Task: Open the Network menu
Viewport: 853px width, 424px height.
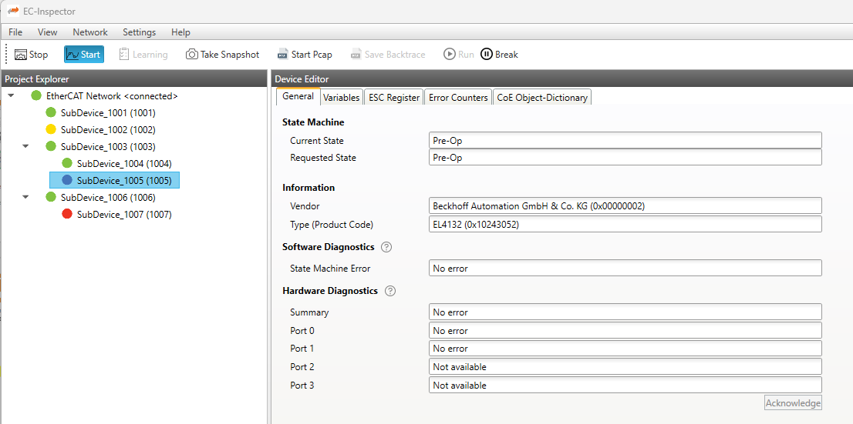Action: 90,32
